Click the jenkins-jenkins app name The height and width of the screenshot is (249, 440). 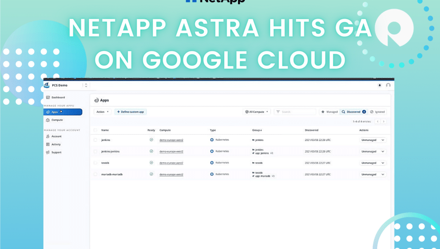[x=110, y=151]
